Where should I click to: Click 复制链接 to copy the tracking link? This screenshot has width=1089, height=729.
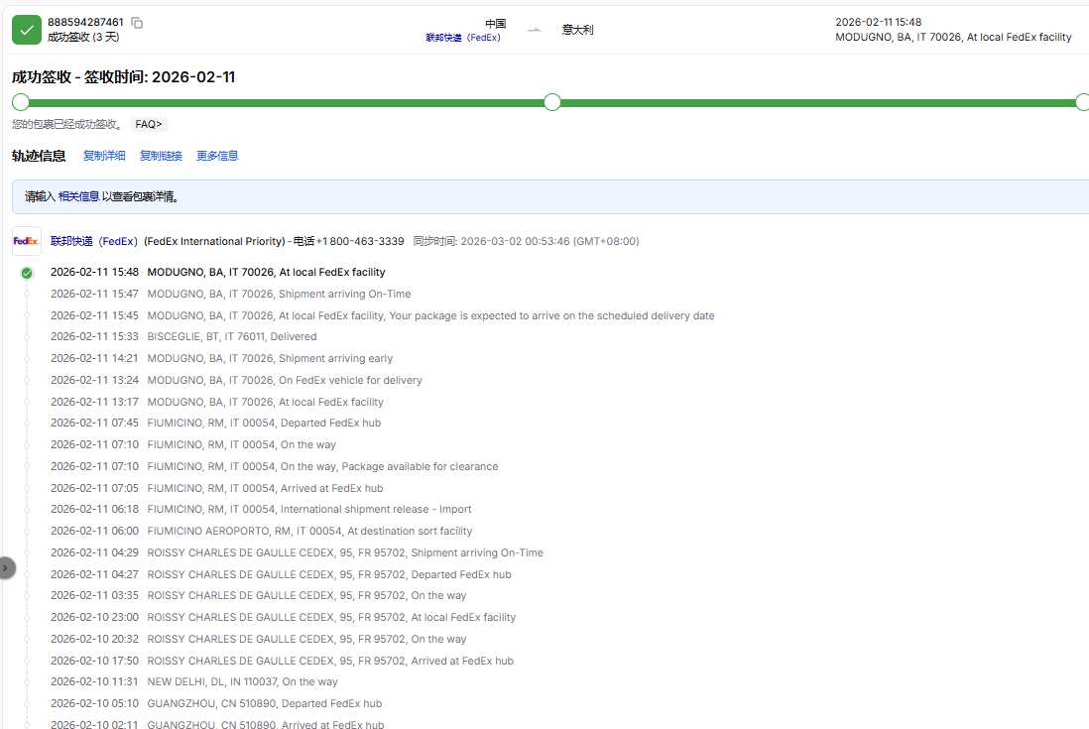(161, 156)
